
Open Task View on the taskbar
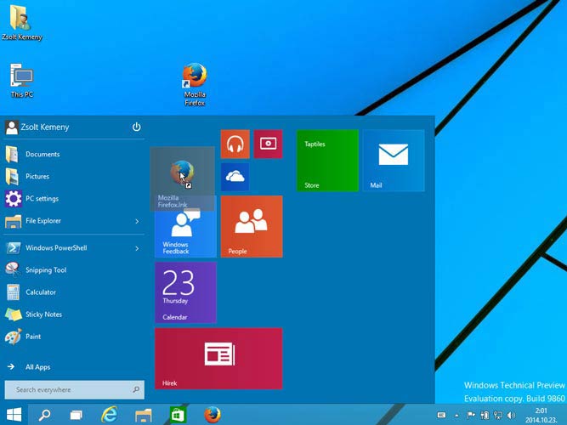coord(76,415)
